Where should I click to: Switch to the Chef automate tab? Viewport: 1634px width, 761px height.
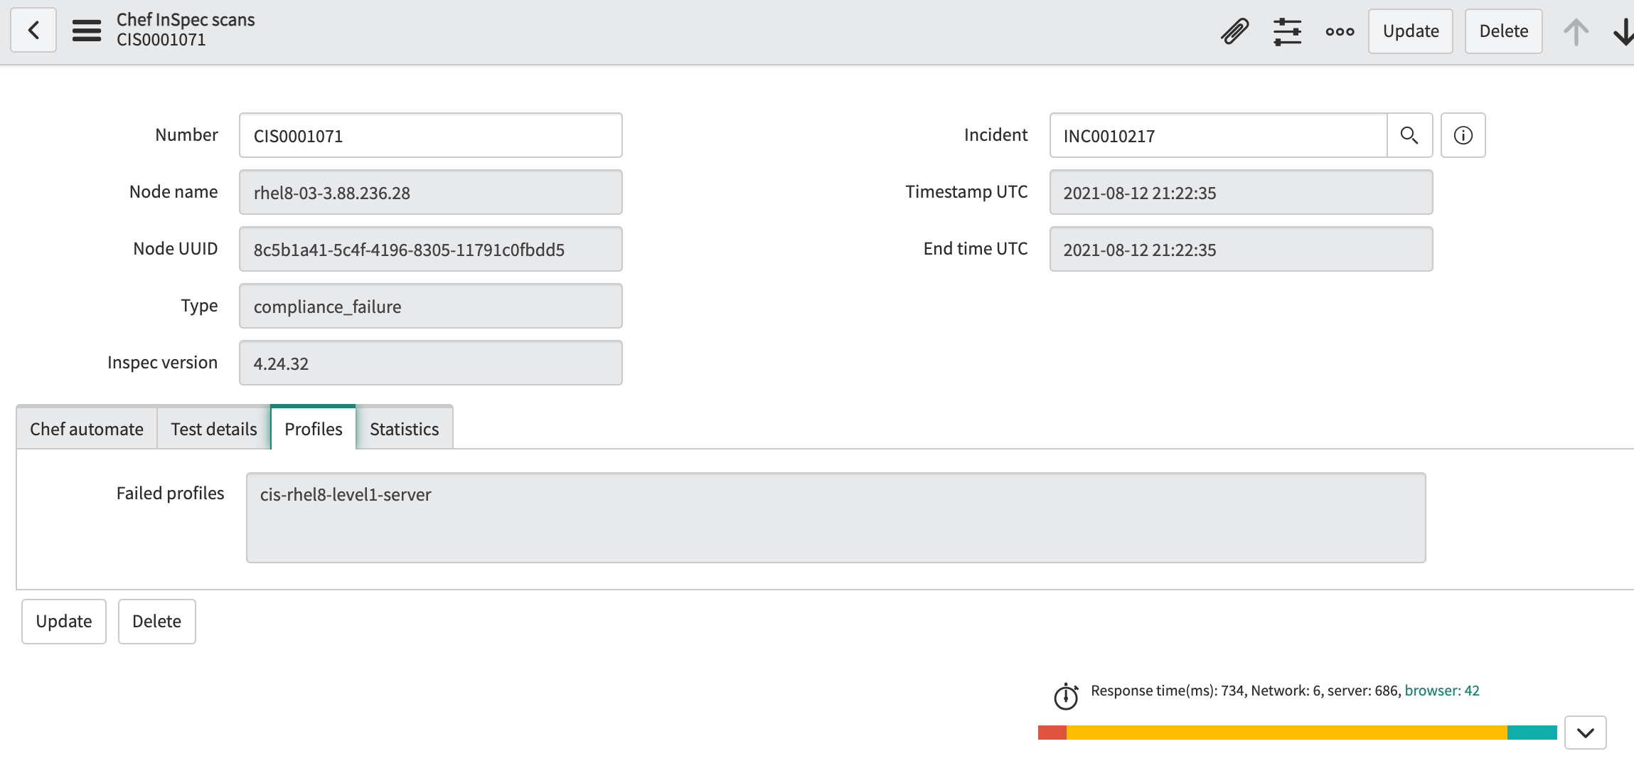(87, 429)
